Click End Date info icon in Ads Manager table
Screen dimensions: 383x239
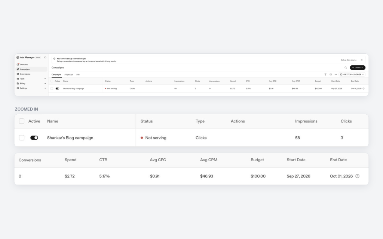364,89
